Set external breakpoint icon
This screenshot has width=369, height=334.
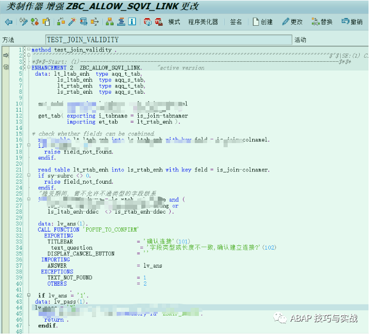coord(159,22)
